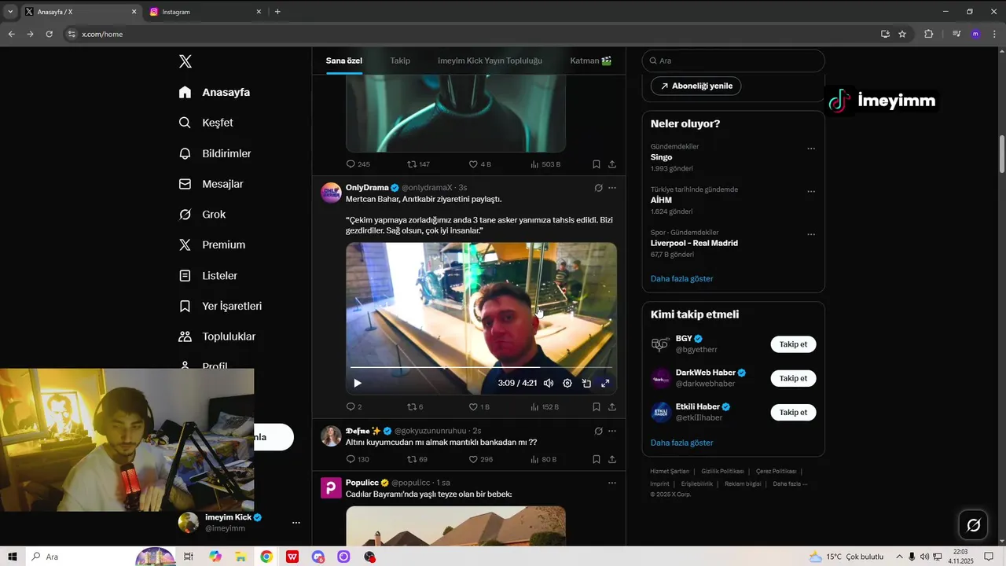Open more options for AİHM trend

[811, 192]
